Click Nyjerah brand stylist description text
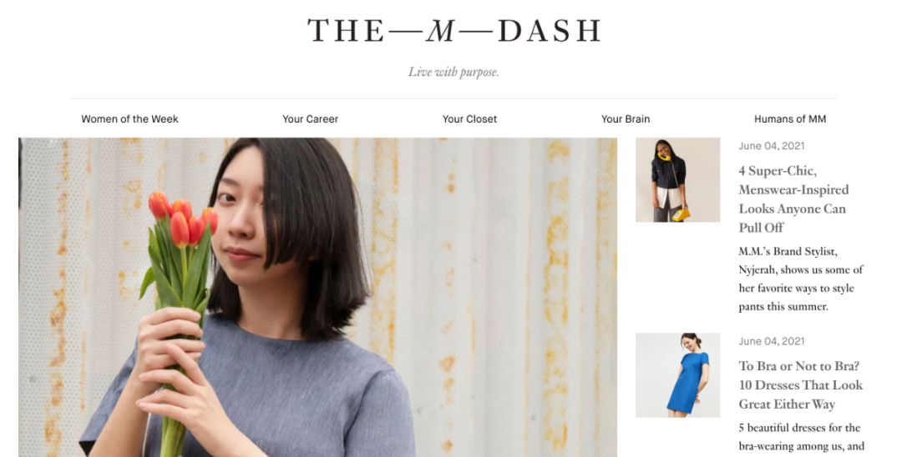The height and width of the screenshot is (457, 902). pos(801,279)
